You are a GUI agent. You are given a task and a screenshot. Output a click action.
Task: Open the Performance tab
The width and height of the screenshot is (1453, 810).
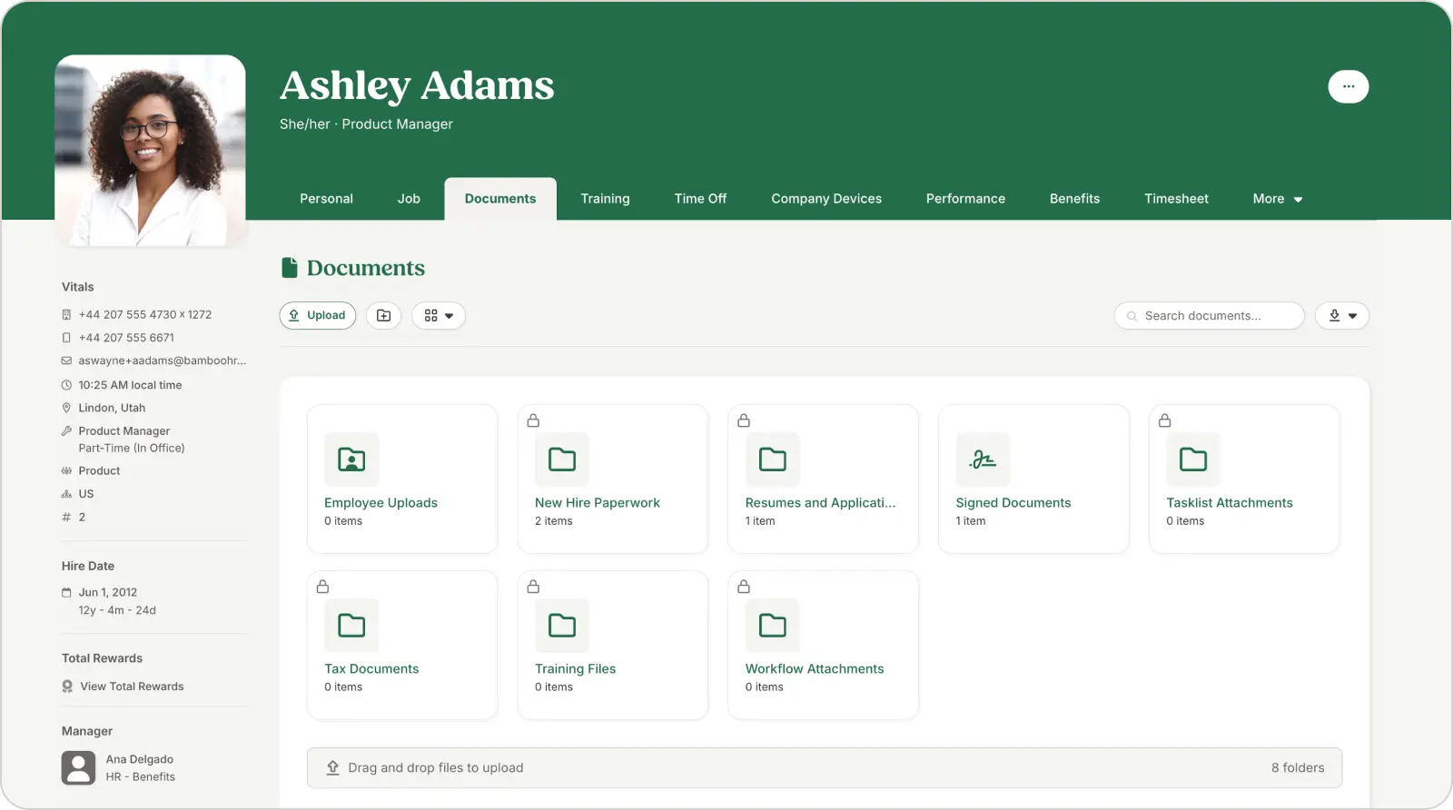(x=965, y=199)
